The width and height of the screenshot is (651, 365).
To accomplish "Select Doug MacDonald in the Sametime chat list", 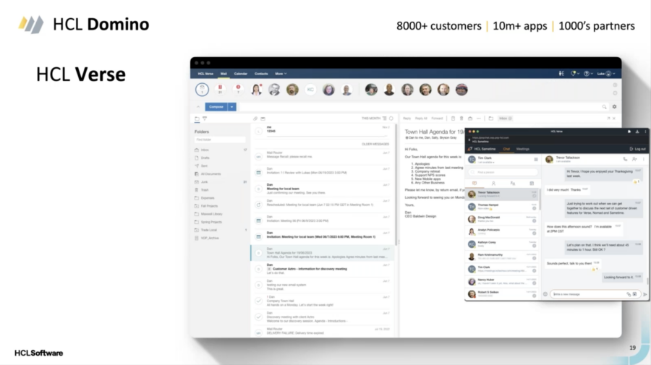I will (503, 219).
